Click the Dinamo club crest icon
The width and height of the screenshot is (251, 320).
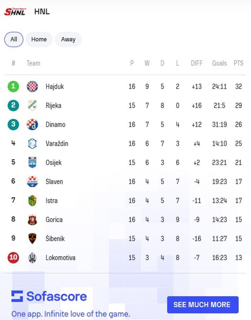click(x=32, y=124)
